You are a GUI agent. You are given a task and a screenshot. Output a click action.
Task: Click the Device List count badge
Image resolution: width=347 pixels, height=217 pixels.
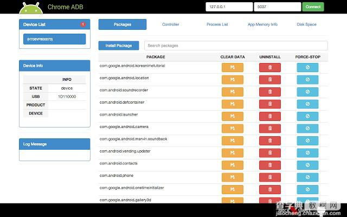(x=83, y=24)
